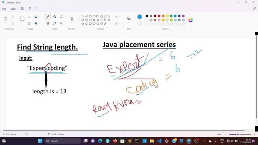Image resolution: width=258 pixels, height=145 pixels.
Task: Pick the purple colour swatch
Action: 183,16
